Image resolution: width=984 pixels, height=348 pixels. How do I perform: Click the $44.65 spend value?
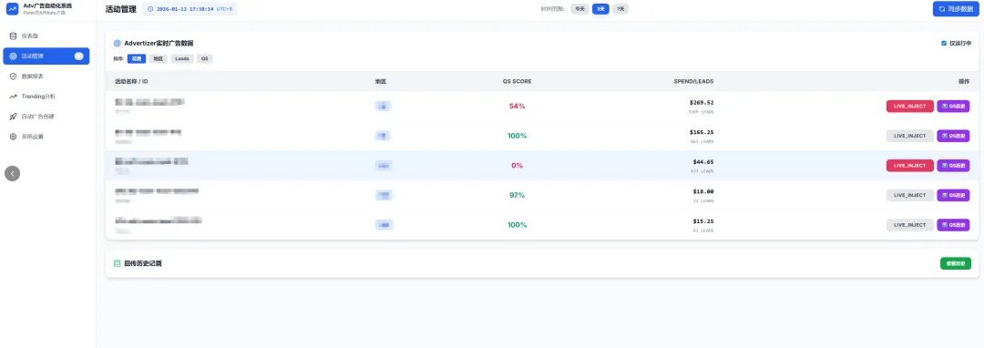[x=703, y=162]
